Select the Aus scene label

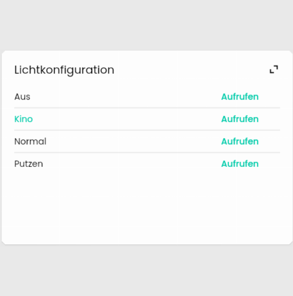(22, 97)
